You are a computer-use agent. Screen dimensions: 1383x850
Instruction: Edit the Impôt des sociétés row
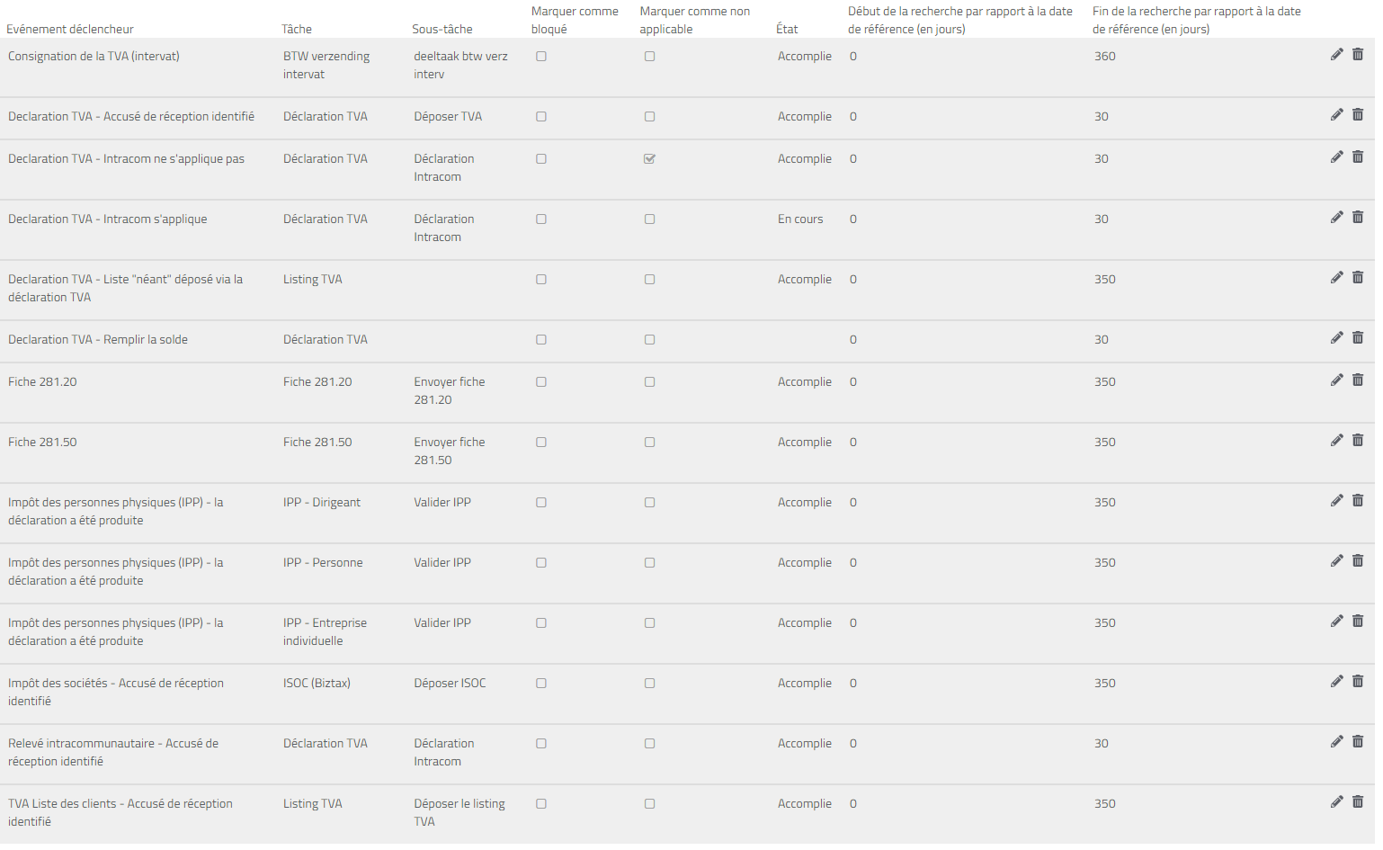pos(1336,682)
